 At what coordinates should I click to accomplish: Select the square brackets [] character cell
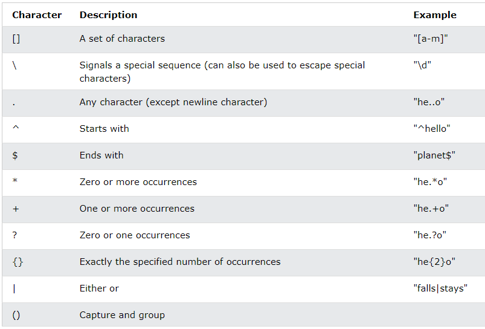pos(16,39)
